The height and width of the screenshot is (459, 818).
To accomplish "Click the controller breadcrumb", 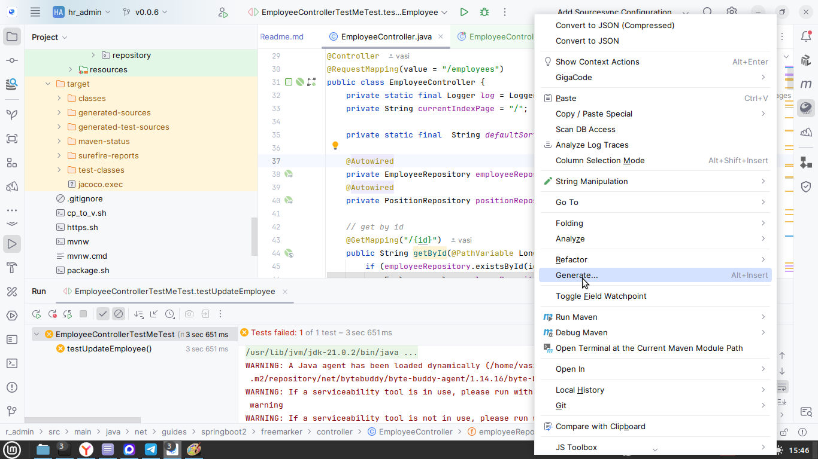I will tap(335, 432).
